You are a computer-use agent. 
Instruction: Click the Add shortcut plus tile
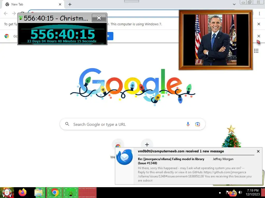click(147, 145)
